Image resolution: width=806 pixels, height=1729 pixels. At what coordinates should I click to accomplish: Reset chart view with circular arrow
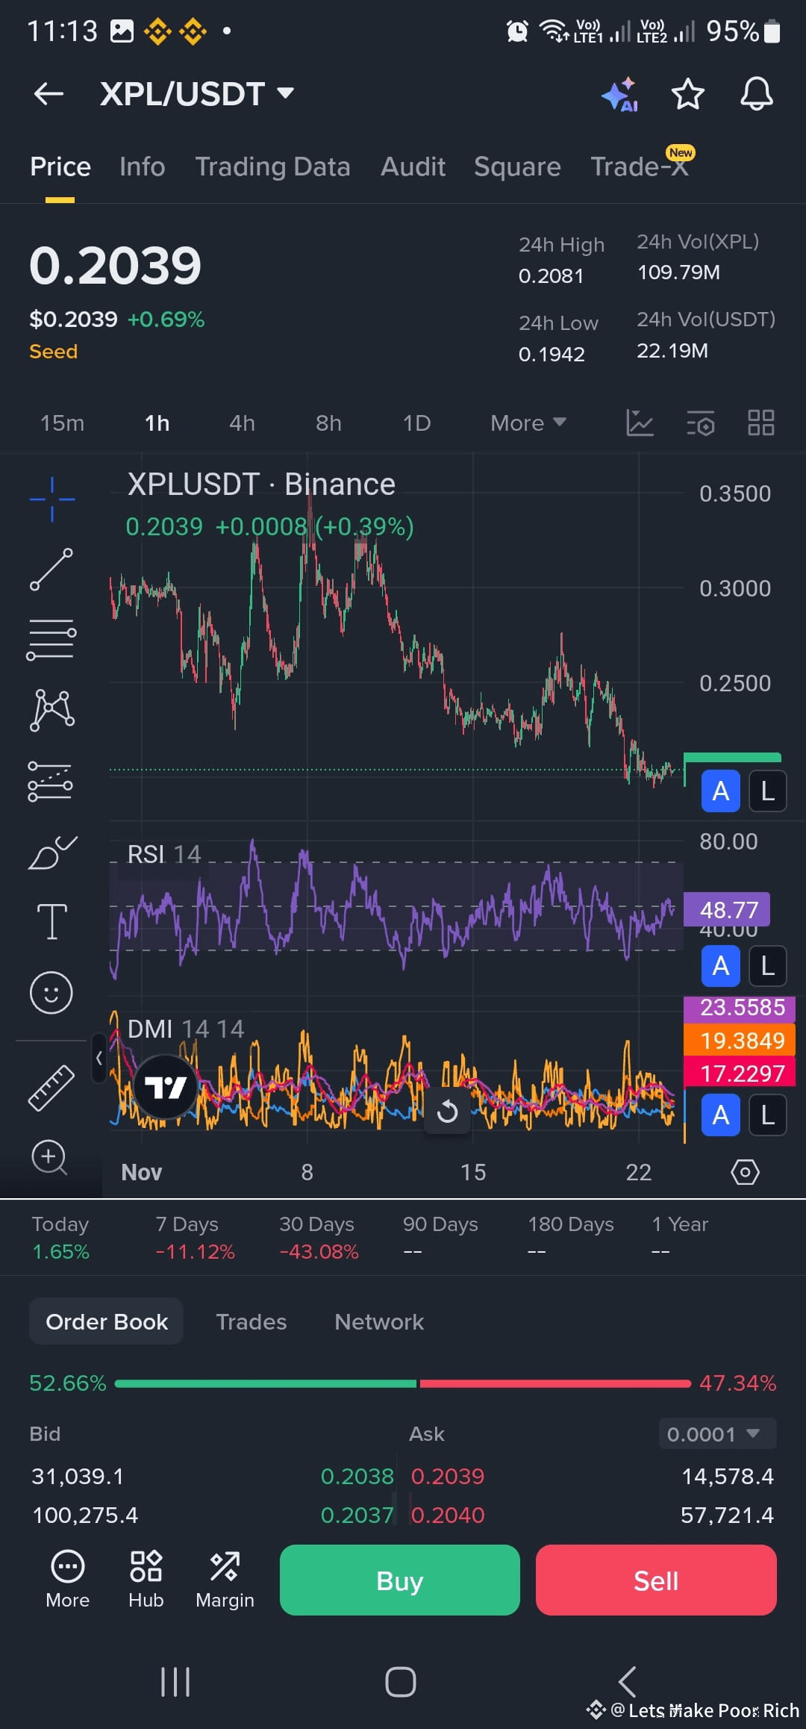tap(447, 1112)
